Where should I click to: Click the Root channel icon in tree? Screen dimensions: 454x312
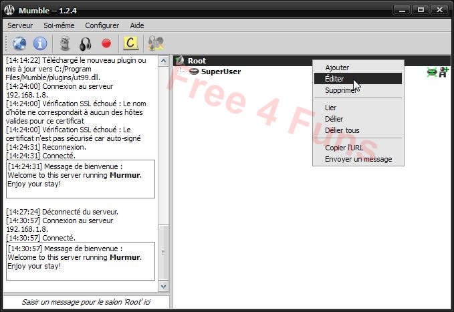click(x=179, y=61)
